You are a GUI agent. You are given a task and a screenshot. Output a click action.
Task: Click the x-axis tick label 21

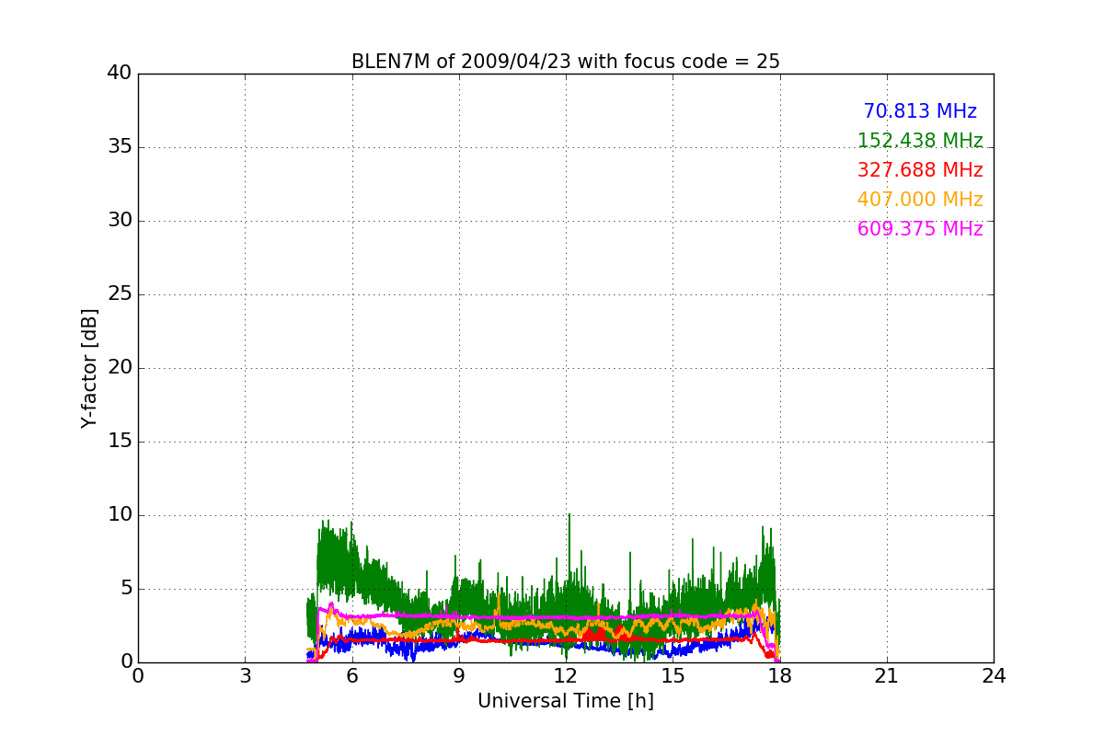887,676
